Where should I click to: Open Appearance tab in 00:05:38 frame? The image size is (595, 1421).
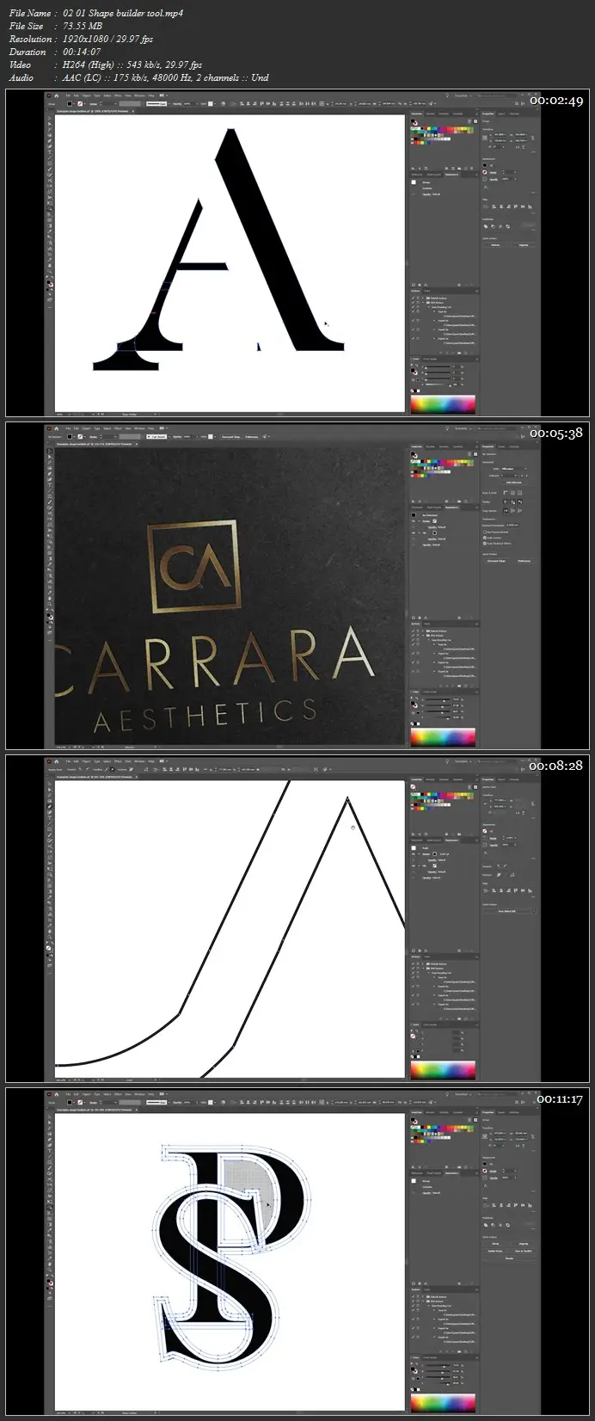pyautogui.click(x=451, y=507)
